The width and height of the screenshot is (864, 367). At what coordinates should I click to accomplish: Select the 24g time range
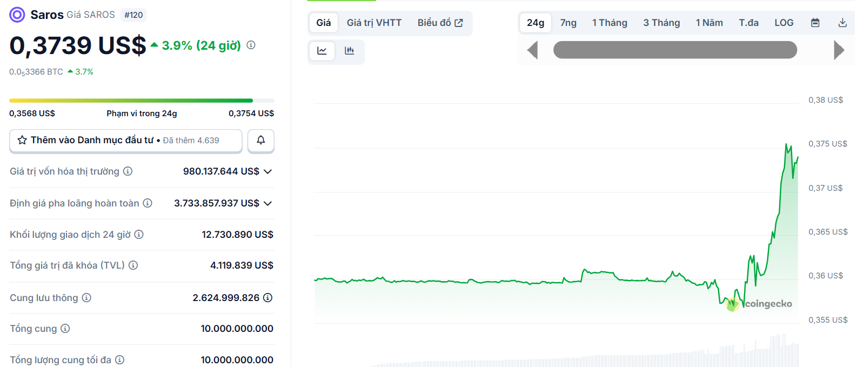click(x=535, y=23)
